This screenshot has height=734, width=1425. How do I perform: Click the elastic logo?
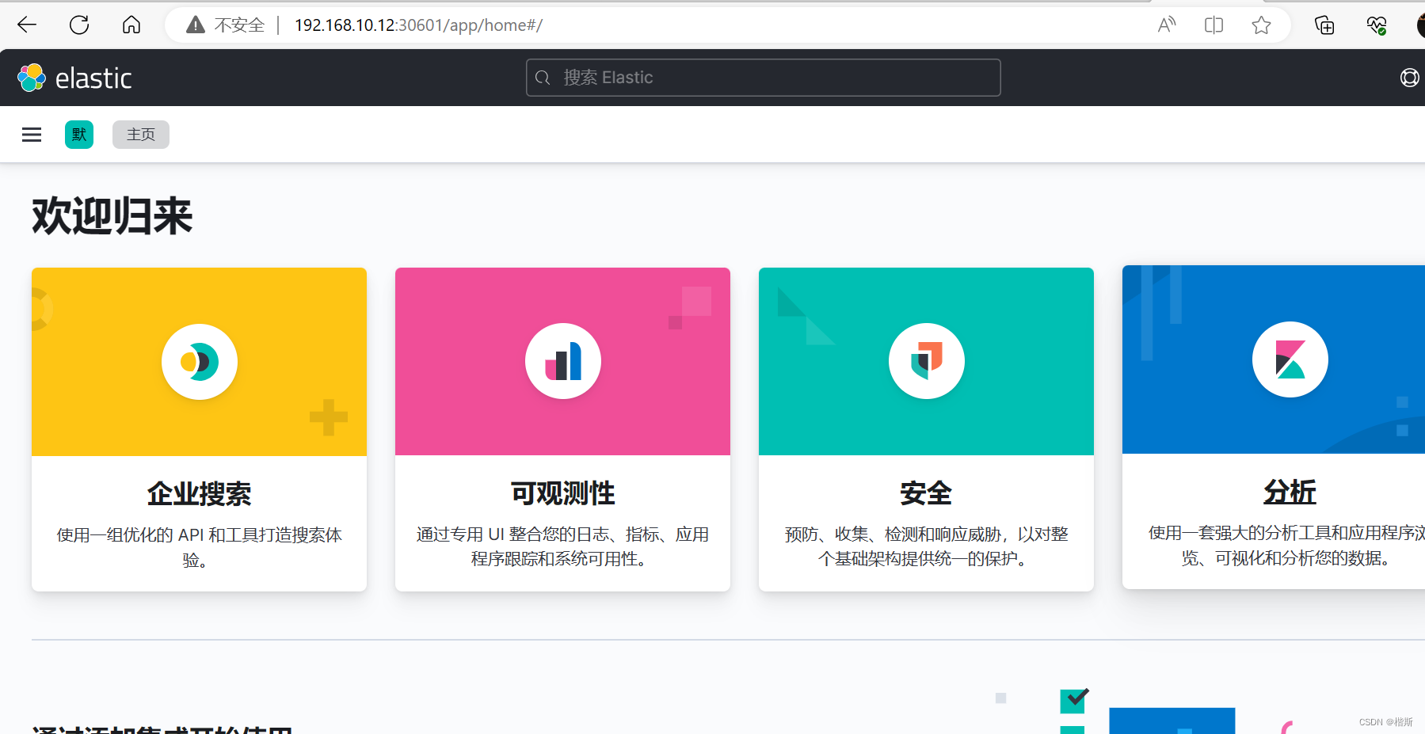point(74,77)
